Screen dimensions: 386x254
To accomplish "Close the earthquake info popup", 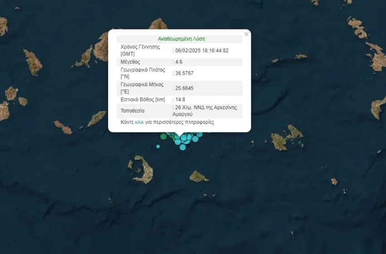I will click(x=246, y=34).
